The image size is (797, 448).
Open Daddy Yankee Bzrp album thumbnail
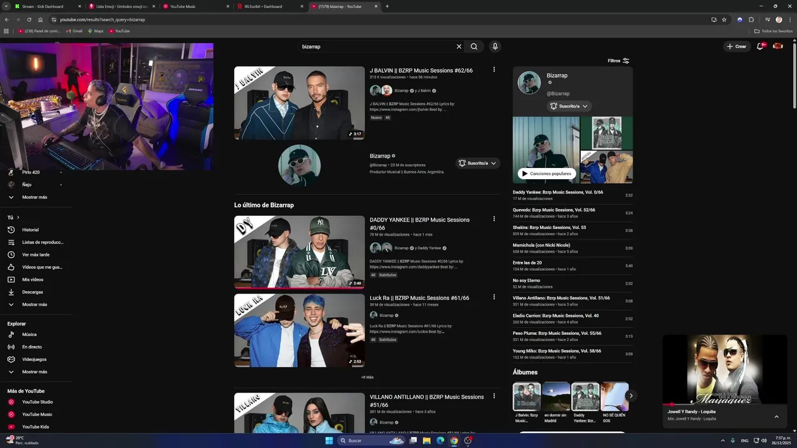585,396
